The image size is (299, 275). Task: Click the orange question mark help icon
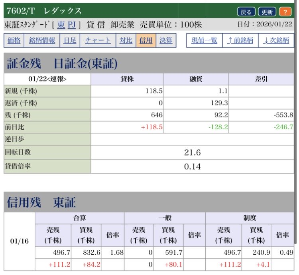click(285, 11)
